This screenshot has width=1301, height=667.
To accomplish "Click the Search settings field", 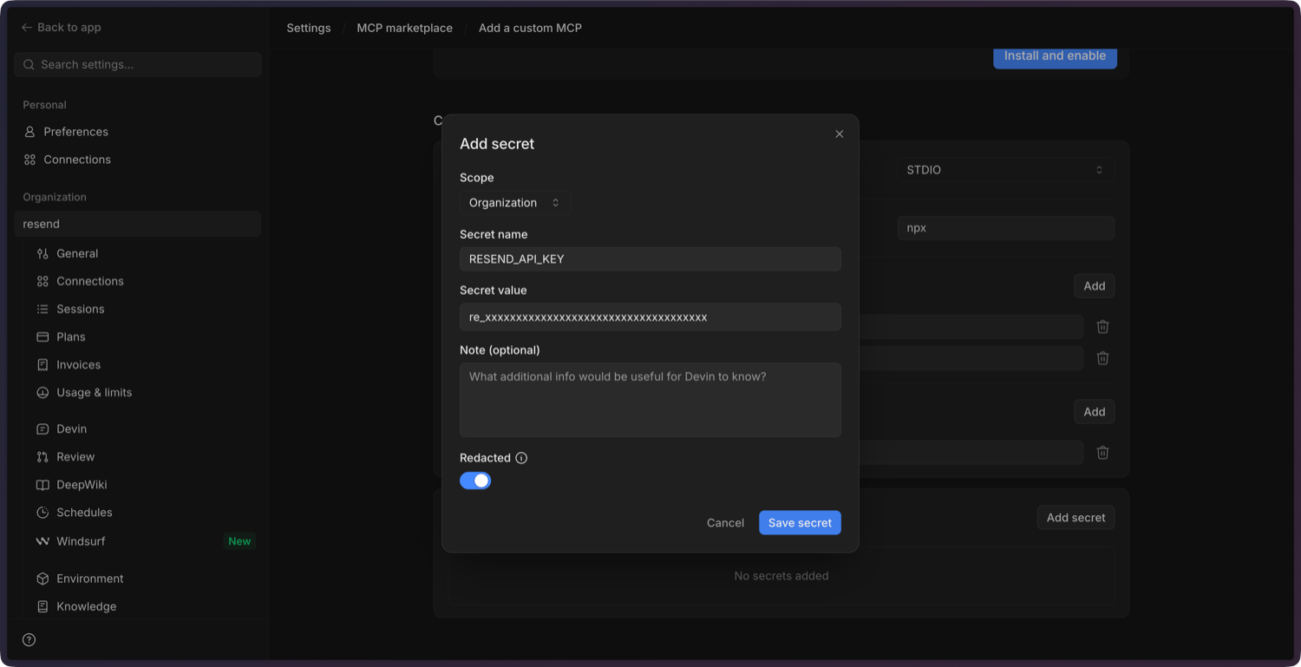I will pos(138,65).
